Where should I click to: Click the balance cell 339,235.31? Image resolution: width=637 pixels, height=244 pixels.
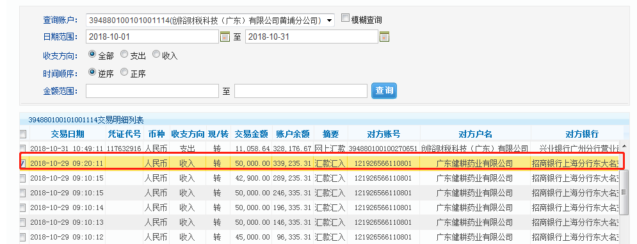293,163
